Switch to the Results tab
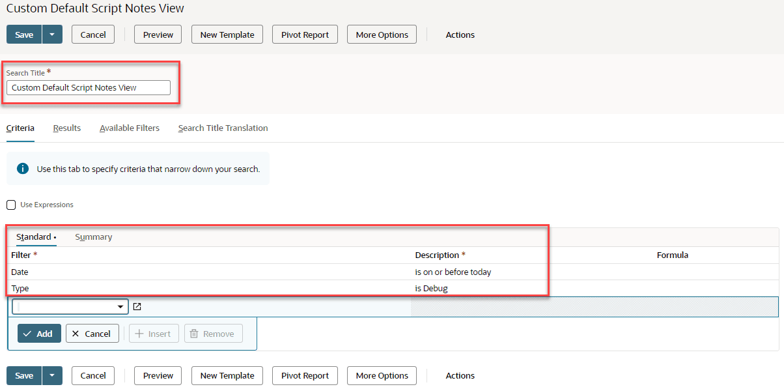This screenshot has height=389, width=784. [x=67, y=128]
